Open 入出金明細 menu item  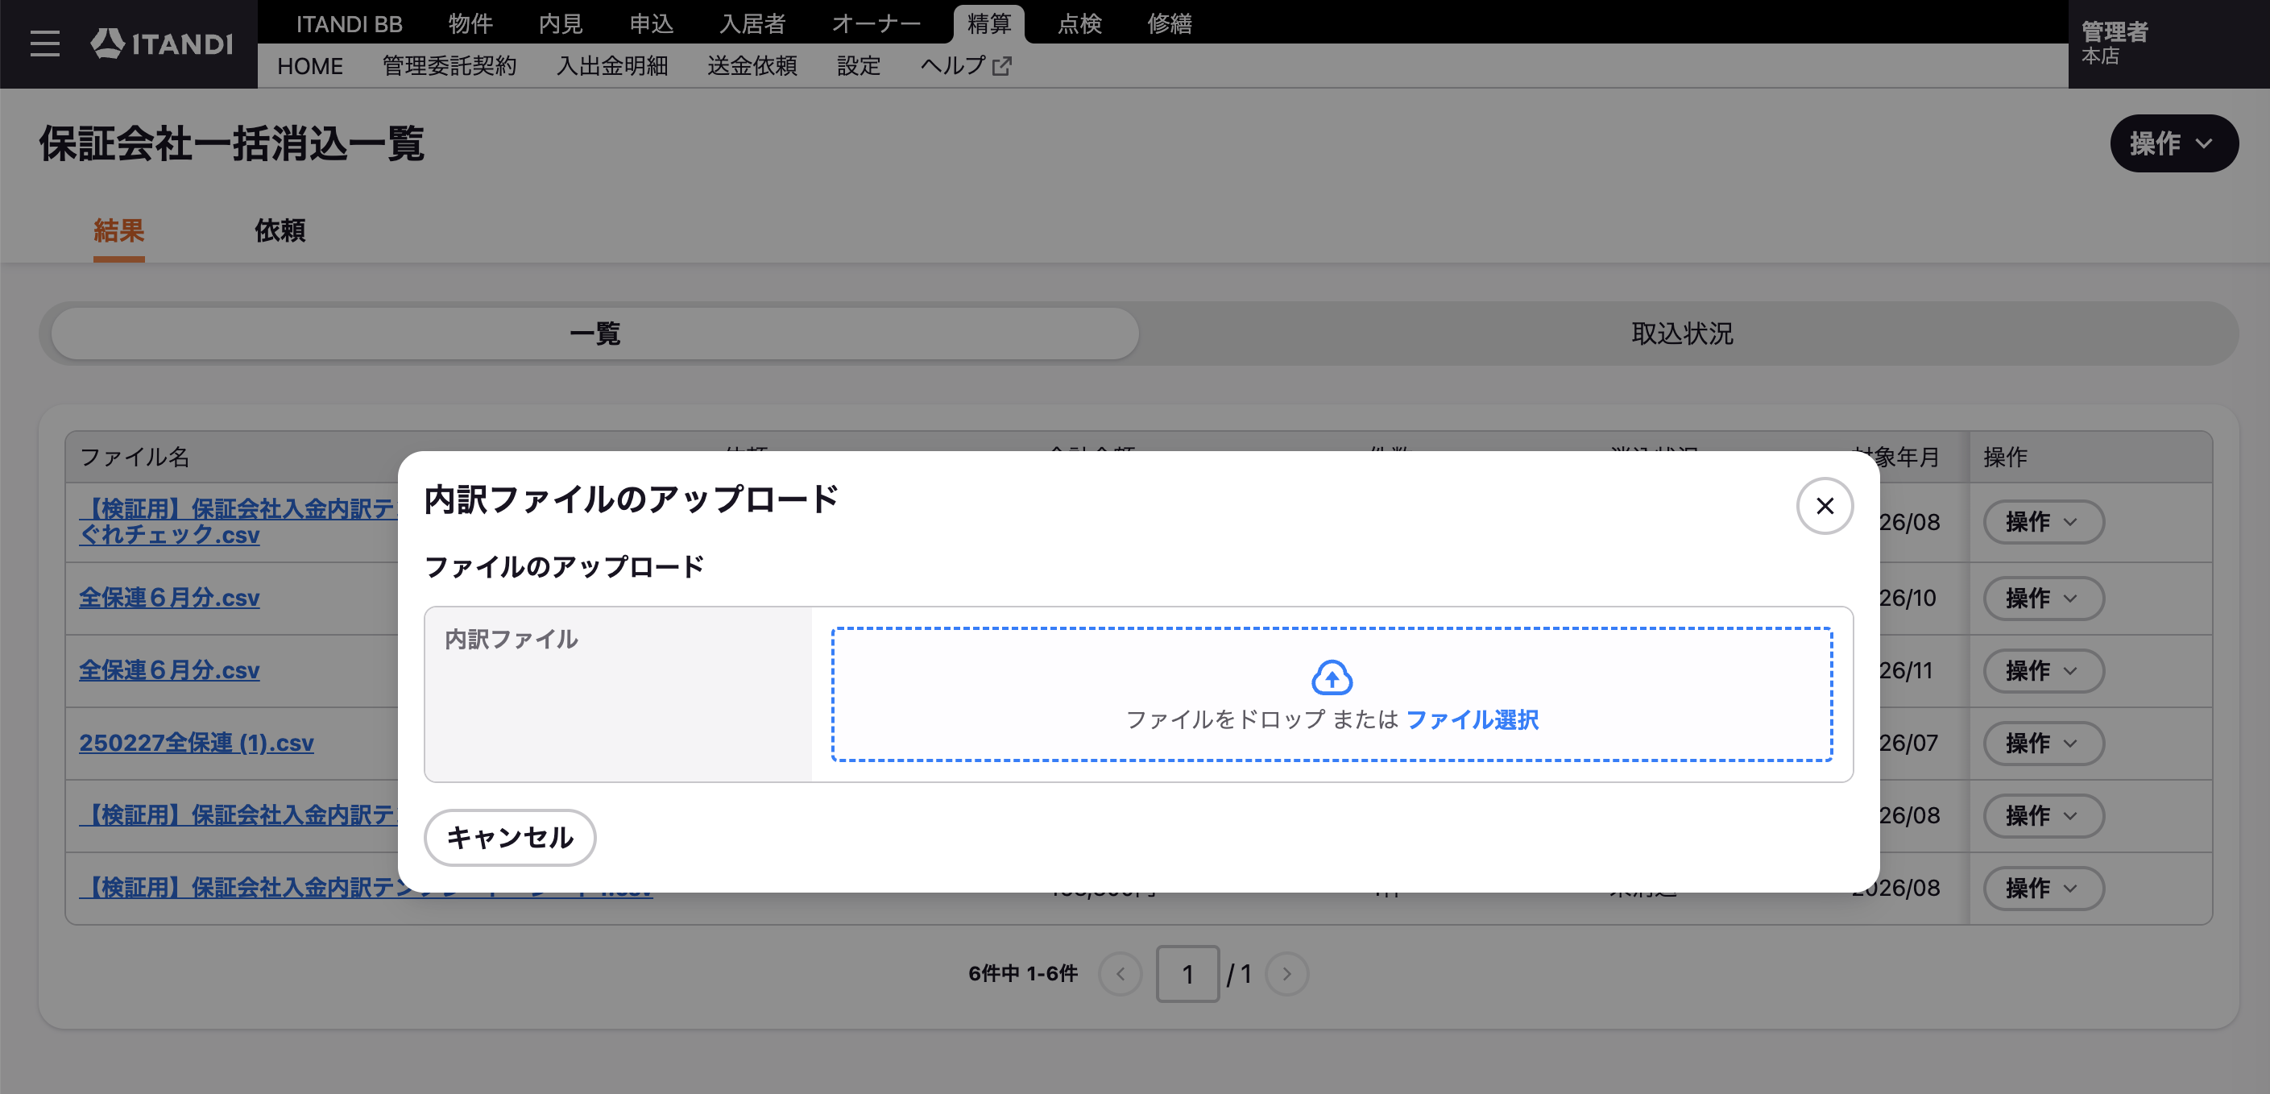tap(611, 66)
